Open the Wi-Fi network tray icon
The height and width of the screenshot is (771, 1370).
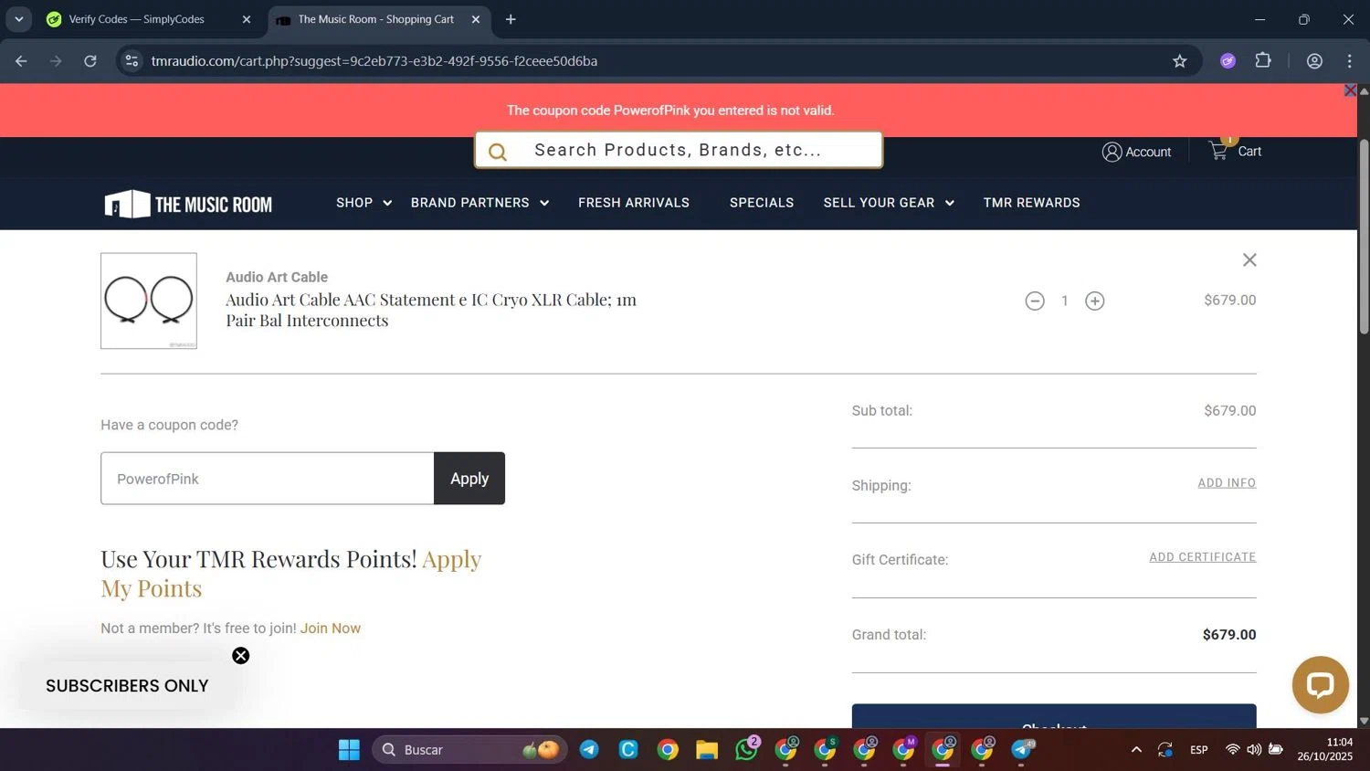point(1232,750)
